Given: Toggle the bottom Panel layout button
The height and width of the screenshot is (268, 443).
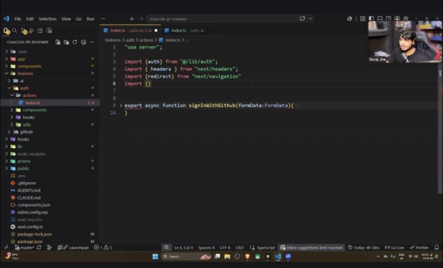Looking at the screenshot, I should point(380,18).
